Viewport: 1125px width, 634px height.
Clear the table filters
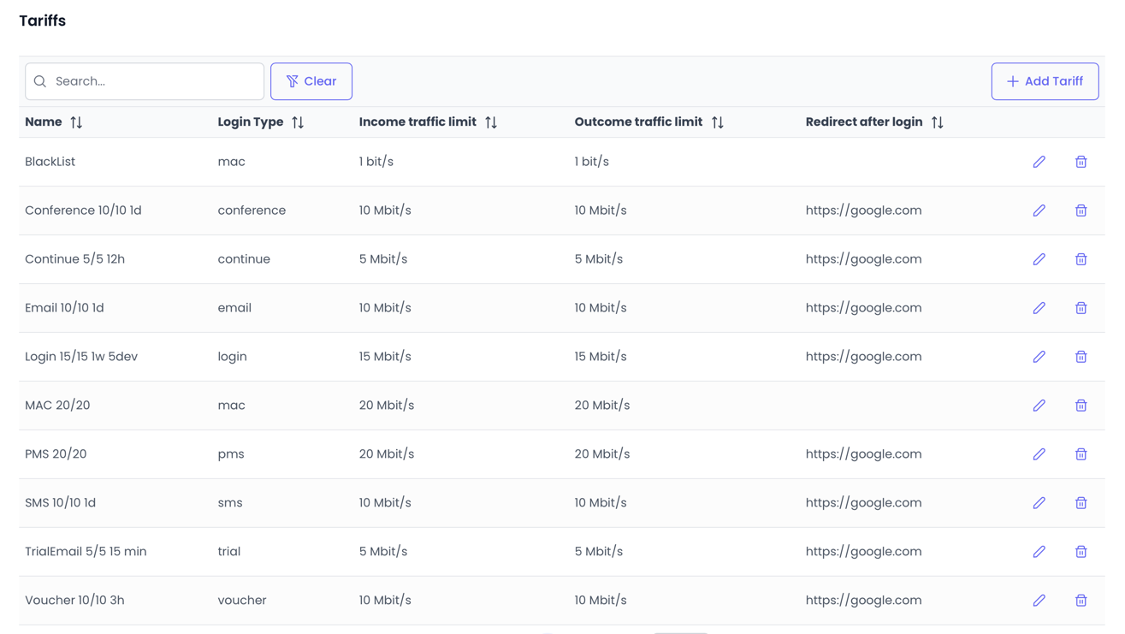(x=311, y=81)
